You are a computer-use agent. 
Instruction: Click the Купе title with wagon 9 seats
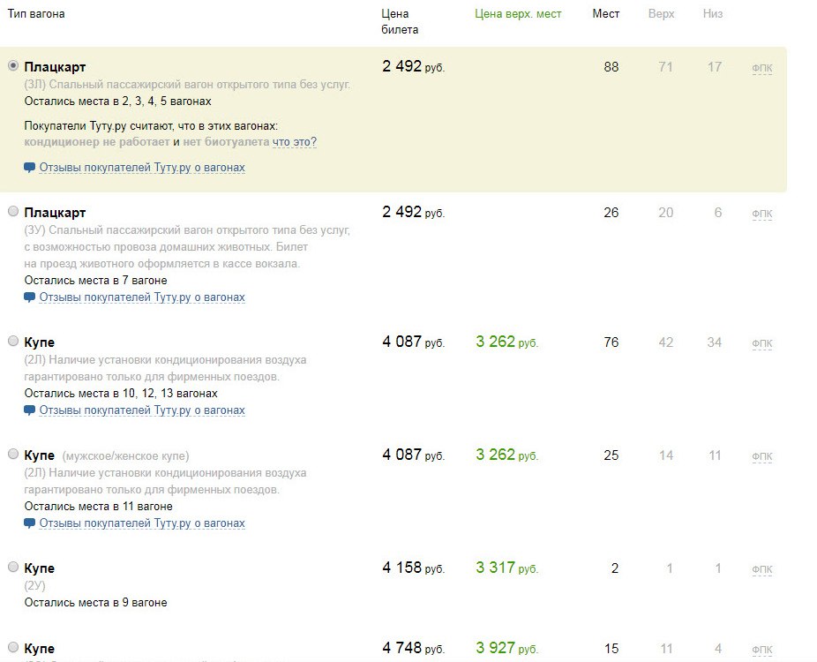click(40, 568)
